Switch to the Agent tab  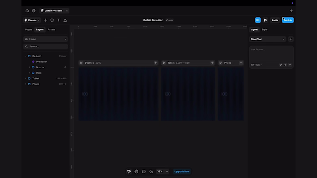(254, 30)
